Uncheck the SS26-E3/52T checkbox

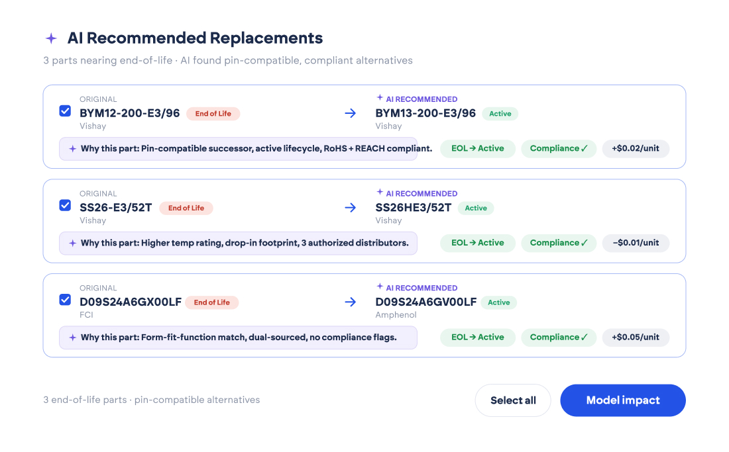65,205
